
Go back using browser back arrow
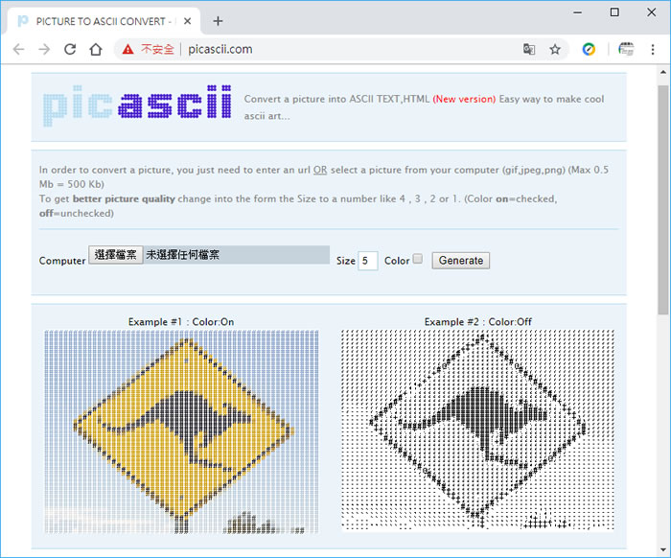click(x=19, y=50)
